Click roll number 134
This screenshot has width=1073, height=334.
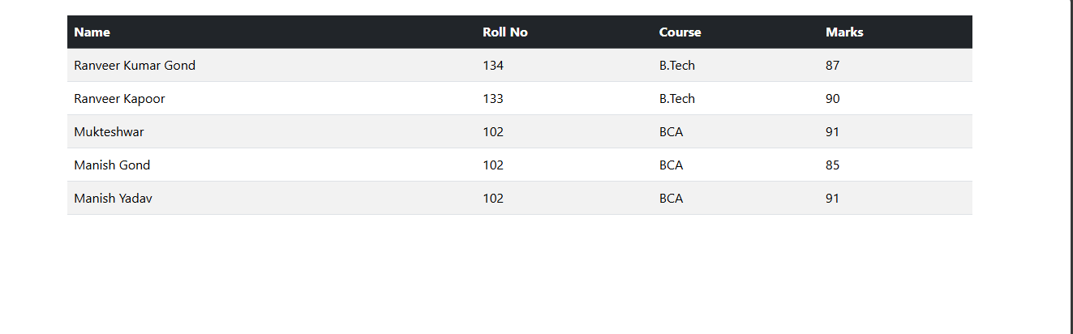pos(493,66)
